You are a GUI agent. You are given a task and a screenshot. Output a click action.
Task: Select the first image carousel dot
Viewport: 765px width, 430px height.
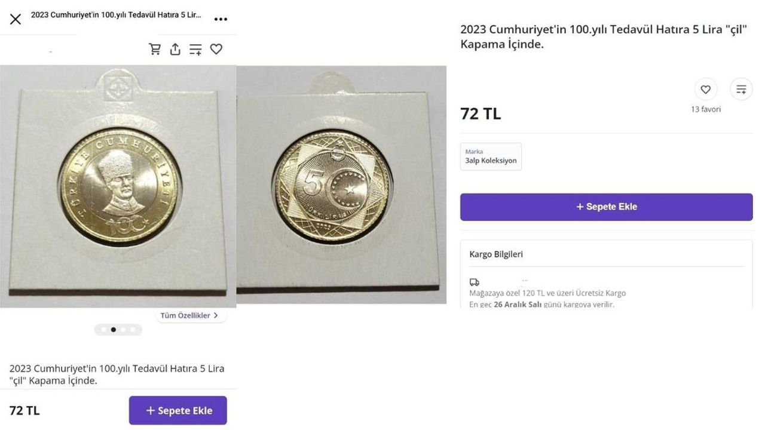104,330
